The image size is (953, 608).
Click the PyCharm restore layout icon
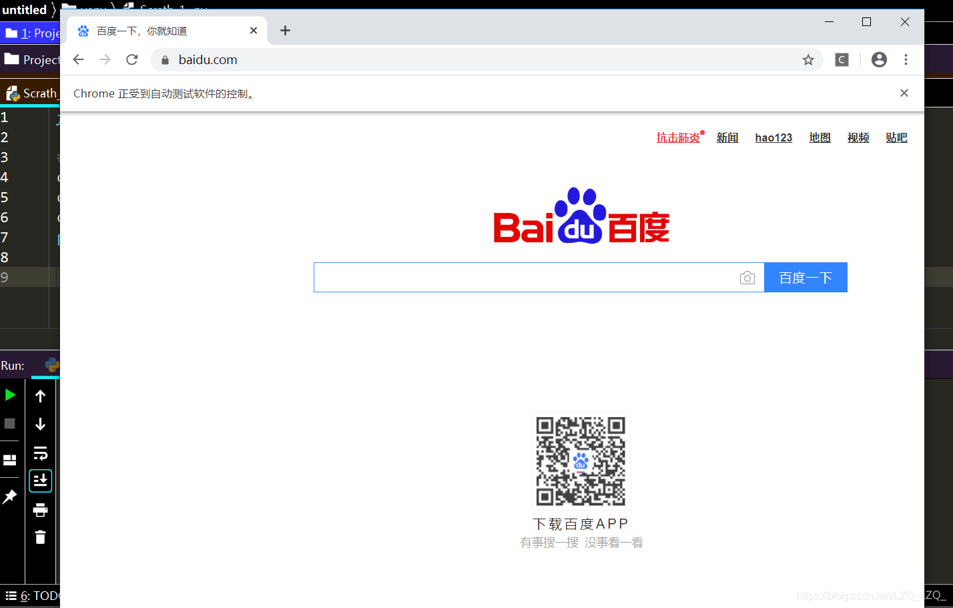pyautogui.click(x=10, y=460)
